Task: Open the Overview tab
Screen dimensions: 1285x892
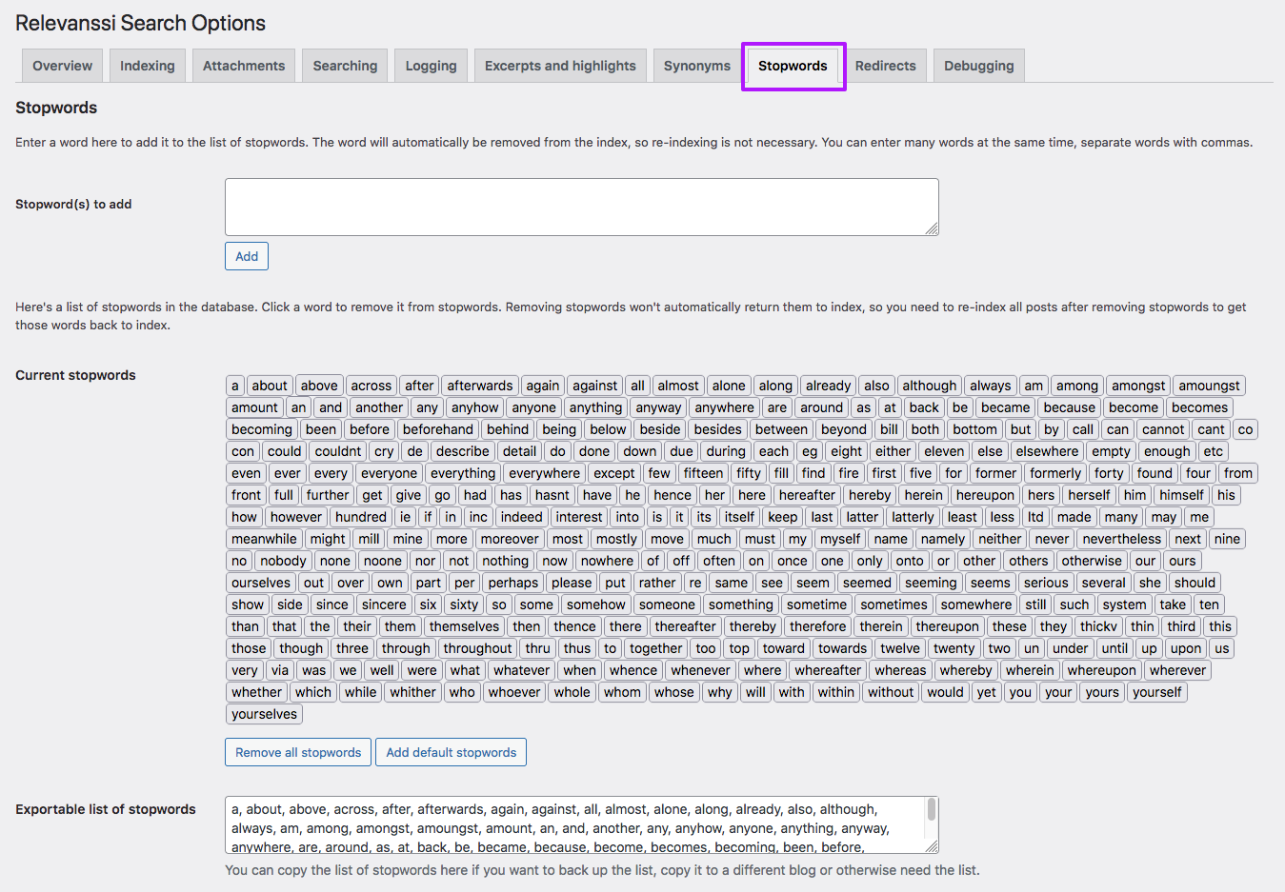Action: pyautogui.click(x=62, y=66)
